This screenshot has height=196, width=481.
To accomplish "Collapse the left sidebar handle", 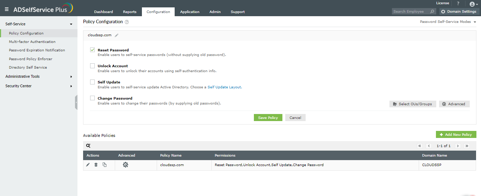I will pyautogui.click(x=76, y=102).
